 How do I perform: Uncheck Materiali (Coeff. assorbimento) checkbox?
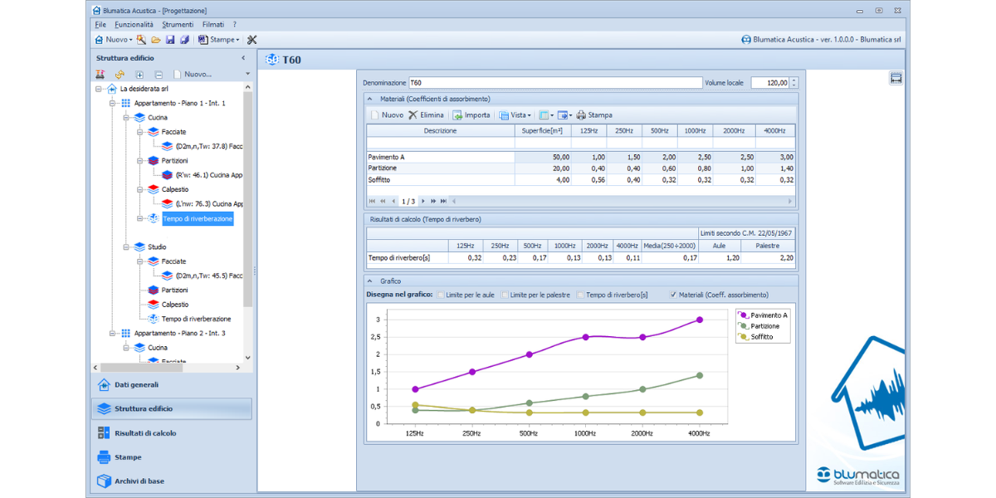[673, 295]
